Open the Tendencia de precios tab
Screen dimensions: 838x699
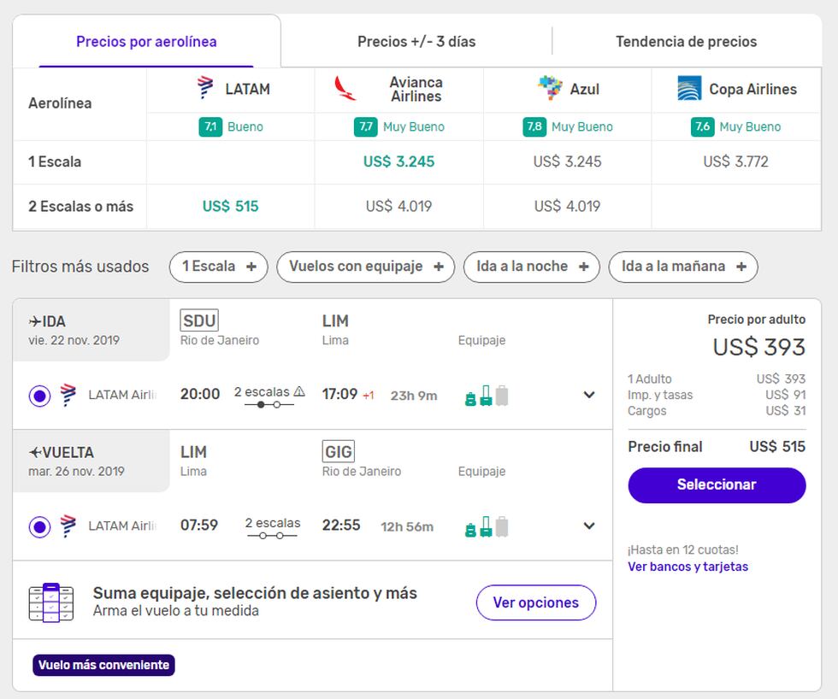pyautogui.click(x=686, y=41)
